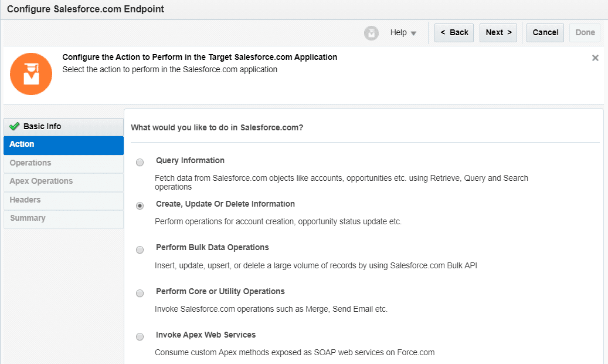The height and width of the screenshot is (364, 608).
Task: Click the Done button
Action: pyautogui.click(x=585, y=33)
